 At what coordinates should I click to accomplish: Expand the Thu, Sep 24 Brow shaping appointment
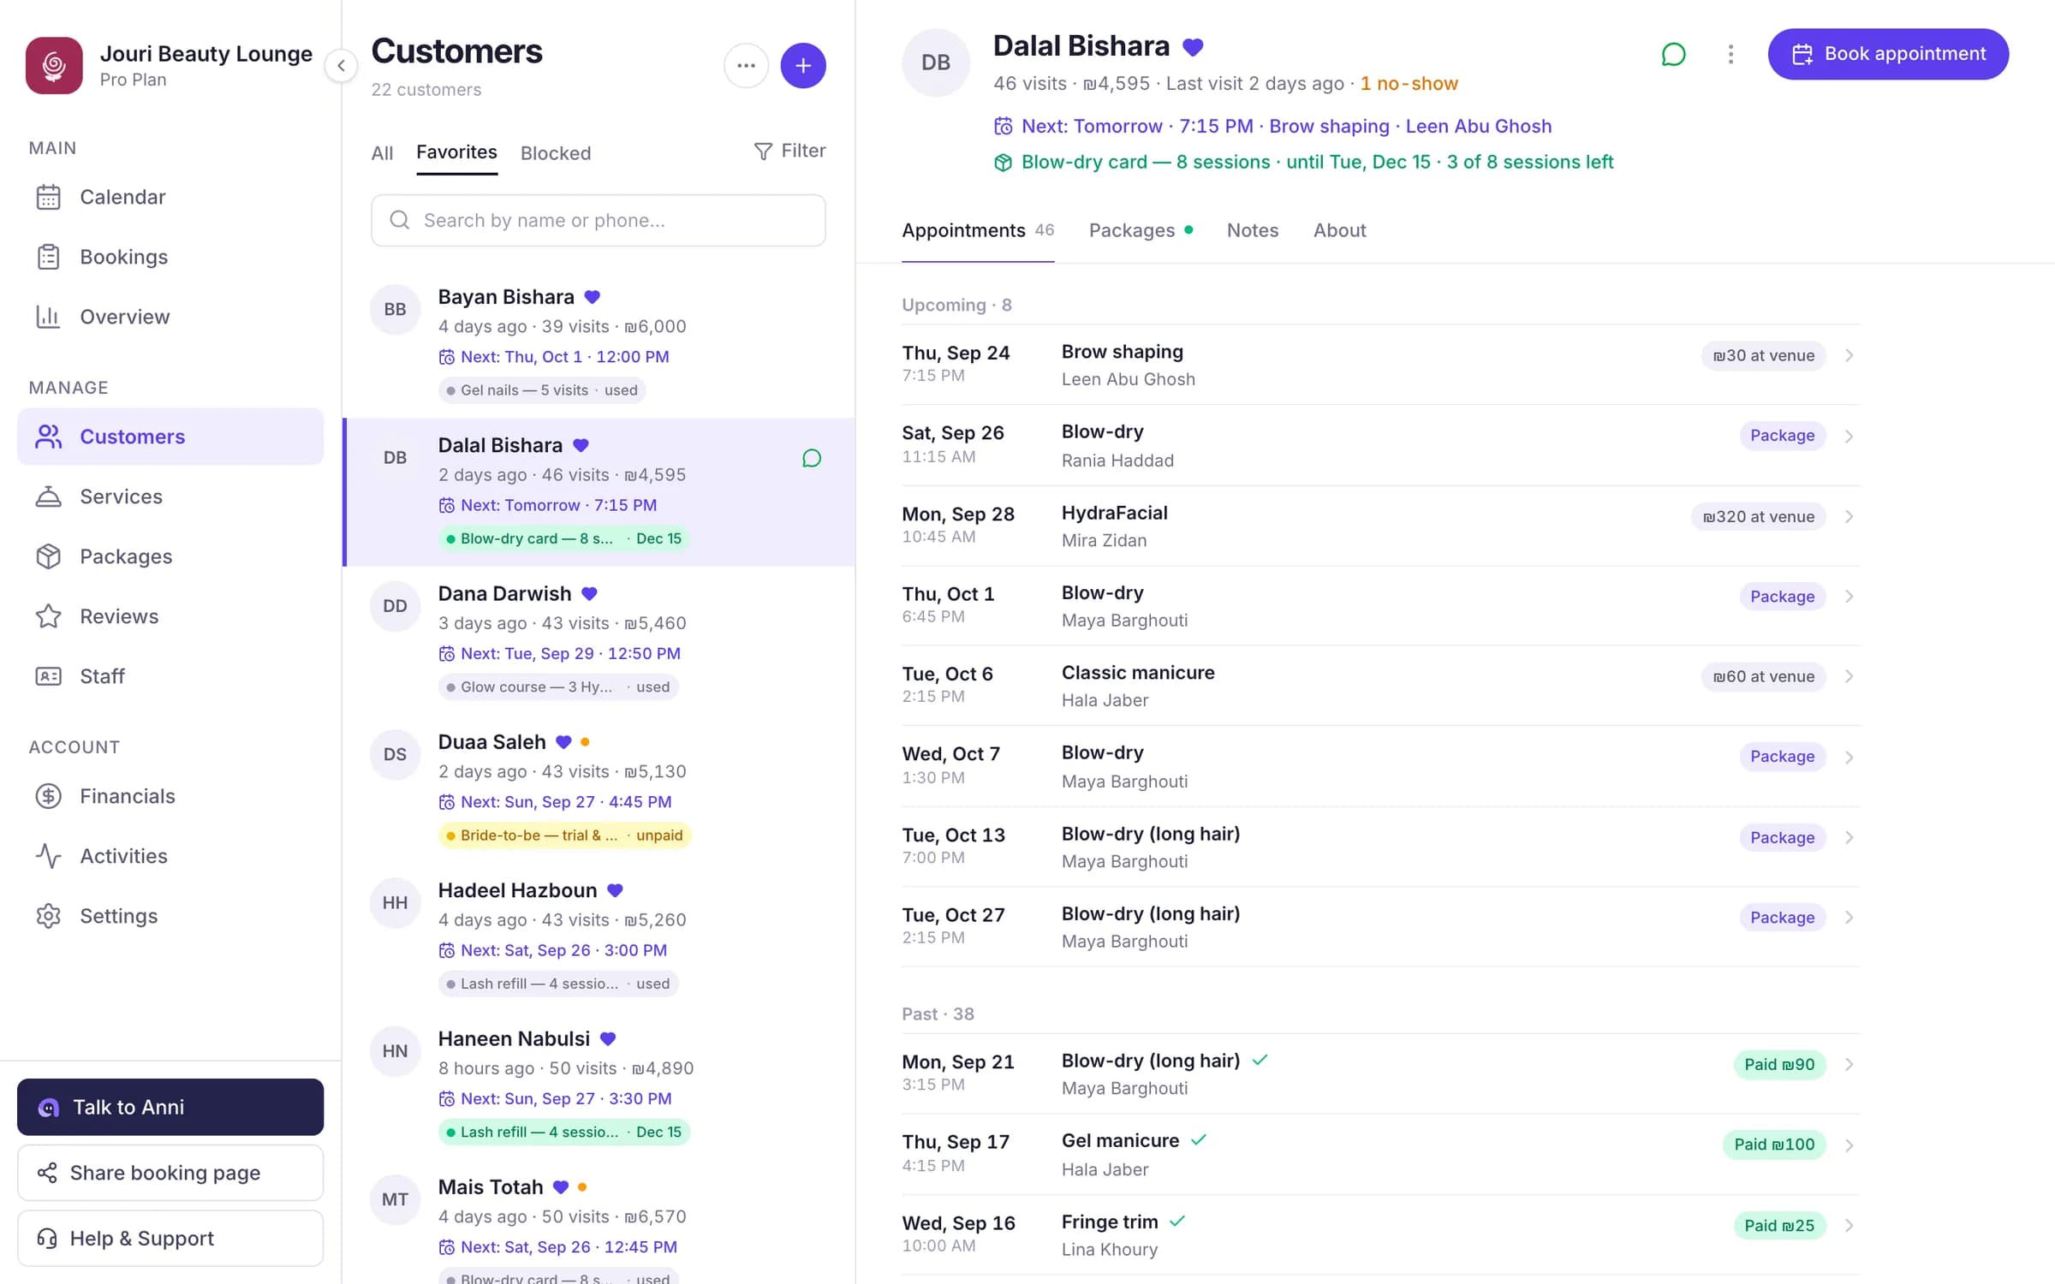click(x=1381, y=365)
